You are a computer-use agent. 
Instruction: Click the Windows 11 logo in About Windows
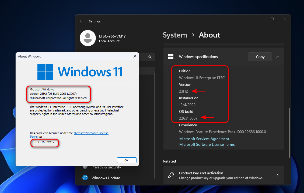click(80, 72)
